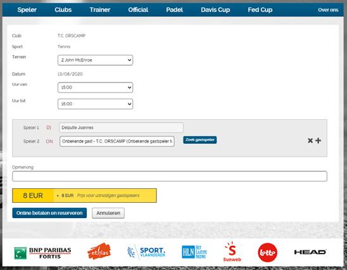The image size is (347, 270).
Task: Expand the Terrein dropdown showing John McEnroe
Action: [96, 60]
